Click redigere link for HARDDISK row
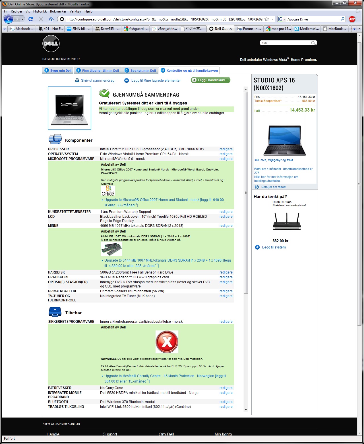 [x=226, y=272]
